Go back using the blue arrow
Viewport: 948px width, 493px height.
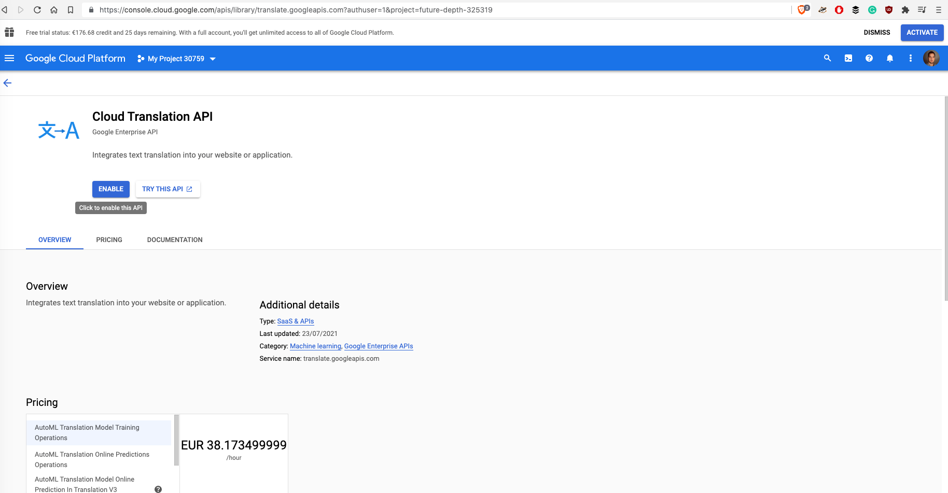point(7,83)
